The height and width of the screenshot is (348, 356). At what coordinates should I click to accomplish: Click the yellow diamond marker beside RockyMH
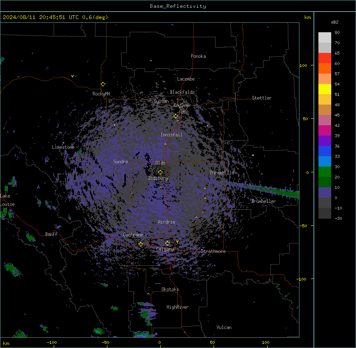(x=103, y=84)
